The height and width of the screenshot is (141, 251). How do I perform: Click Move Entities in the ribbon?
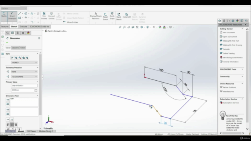coord(71,22)
